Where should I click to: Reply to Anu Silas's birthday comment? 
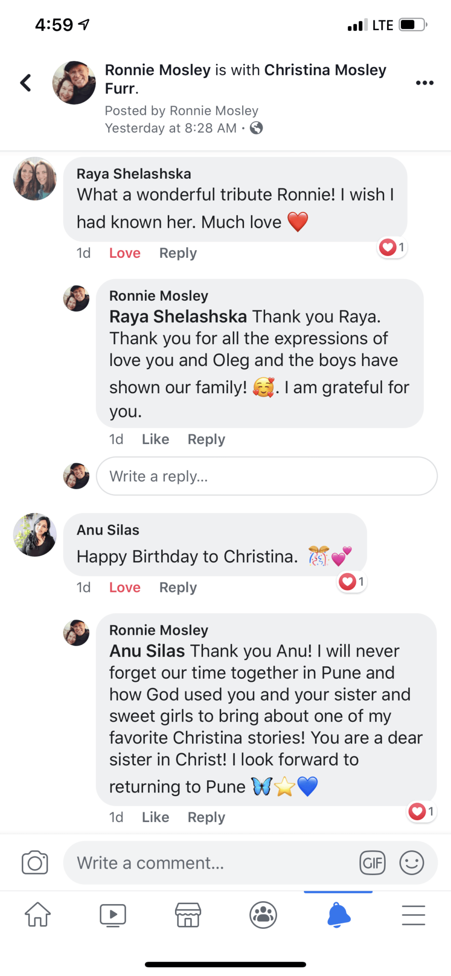pos(178,588)
